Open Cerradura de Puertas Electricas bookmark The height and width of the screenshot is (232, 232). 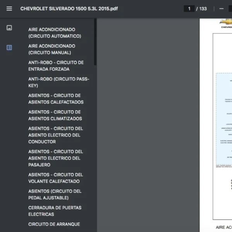pyautogui.click(x=55, y=211)
